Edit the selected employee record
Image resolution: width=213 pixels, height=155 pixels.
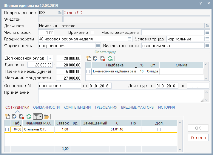[x=15, y=117]
